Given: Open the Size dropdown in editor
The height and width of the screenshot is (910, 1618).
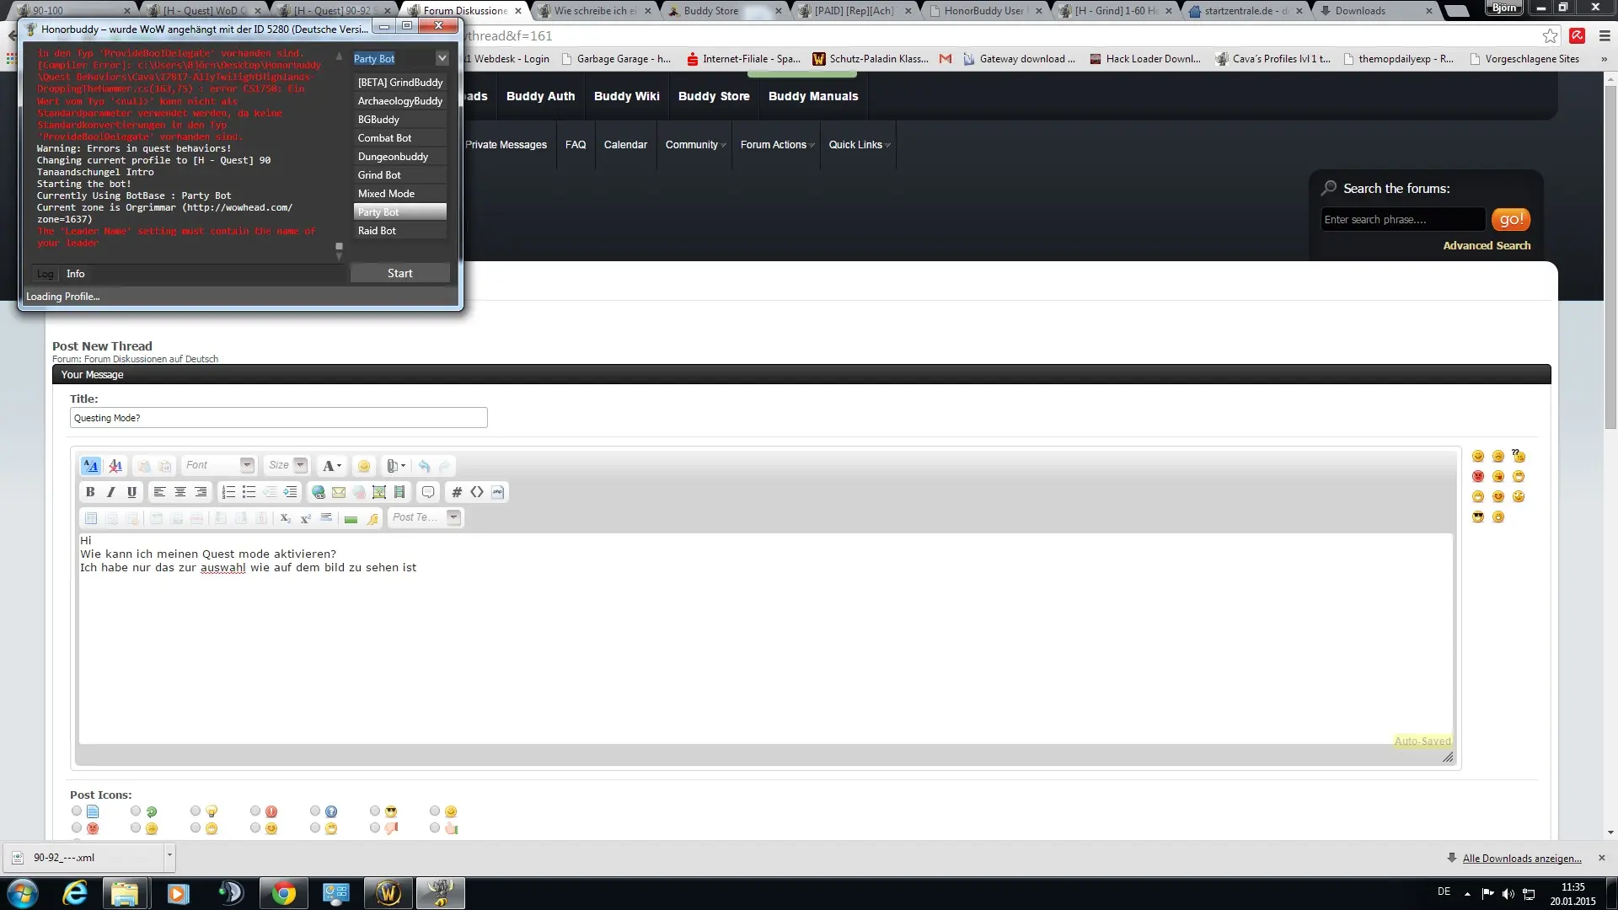Looking at the screenshot, I should point(286,465).
